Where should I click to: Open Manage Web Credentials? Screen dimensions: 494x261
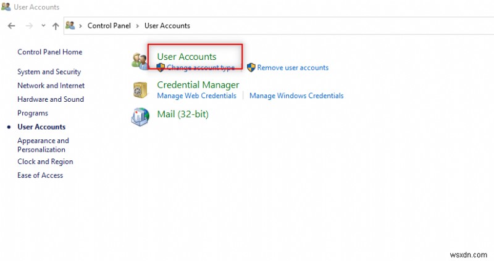(196, 96)
